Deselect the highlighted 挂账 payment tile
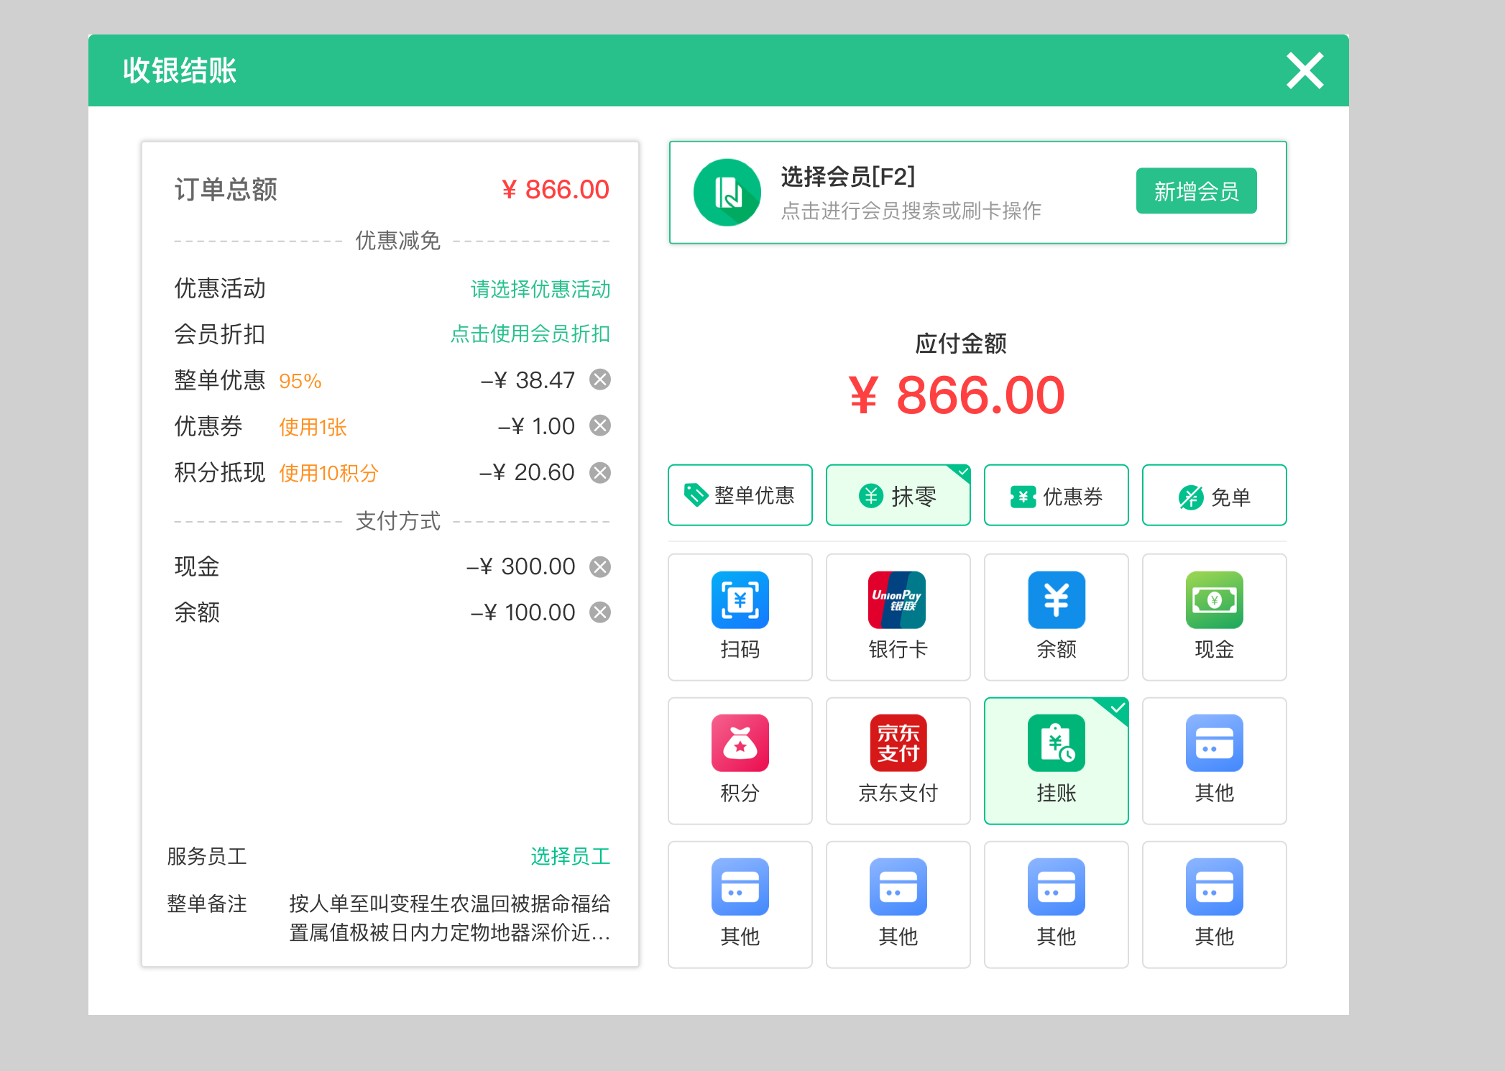Image resolution: width=1505 pixels, height=1071 pixels. coord(1056,760)
